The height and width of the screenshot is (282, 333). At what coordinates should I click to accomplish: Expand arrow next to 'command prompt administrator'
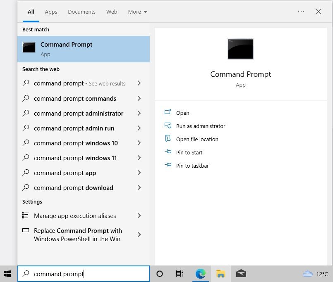139,113
